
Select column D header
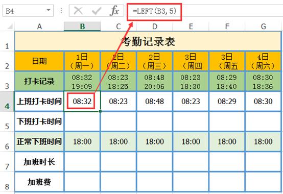pyautogui.click(x=154, y=27)
